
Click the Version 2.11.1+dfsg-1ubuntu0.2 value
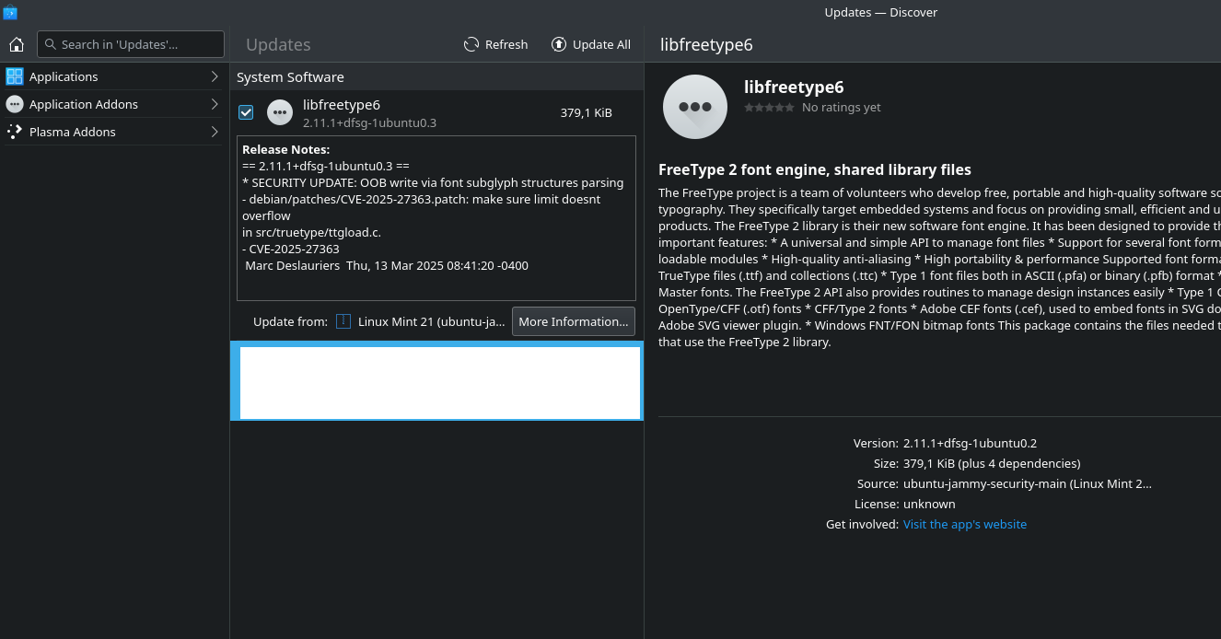pos(970,443)
